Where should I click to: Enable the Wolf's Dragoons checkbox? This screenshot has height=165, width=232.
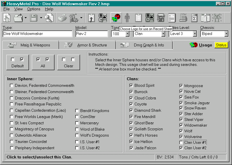[77, 135]
